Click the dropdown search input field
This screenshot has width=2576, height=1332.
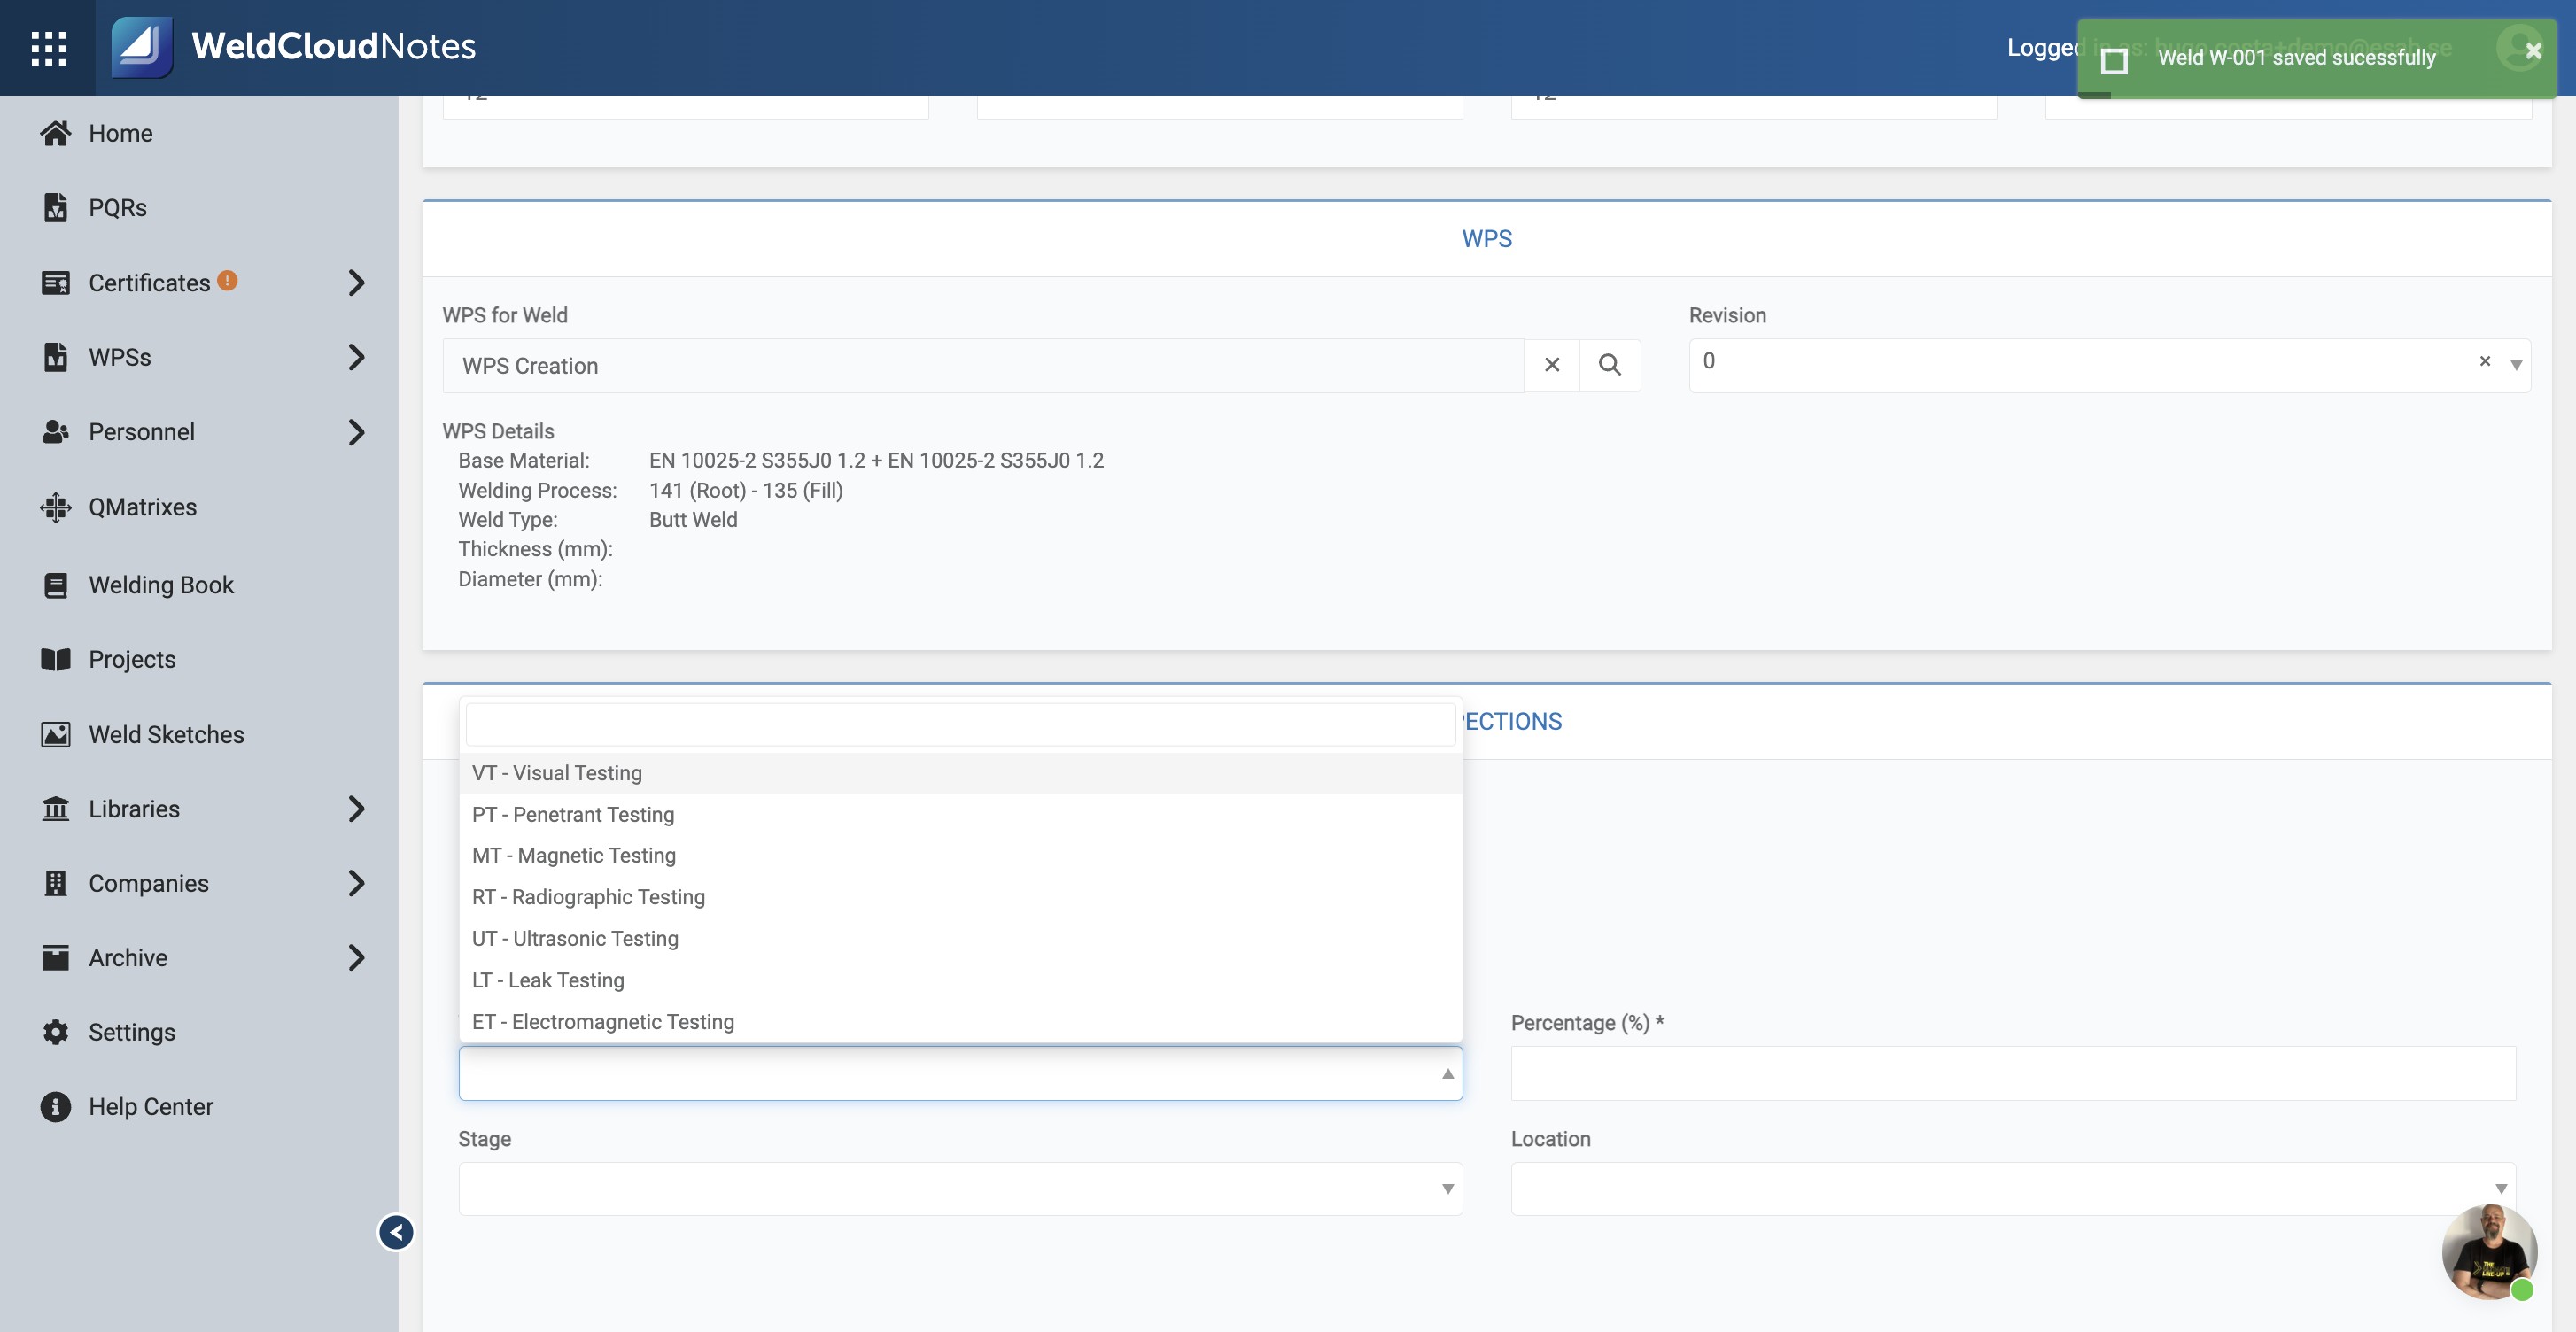[x=960, y=724]
